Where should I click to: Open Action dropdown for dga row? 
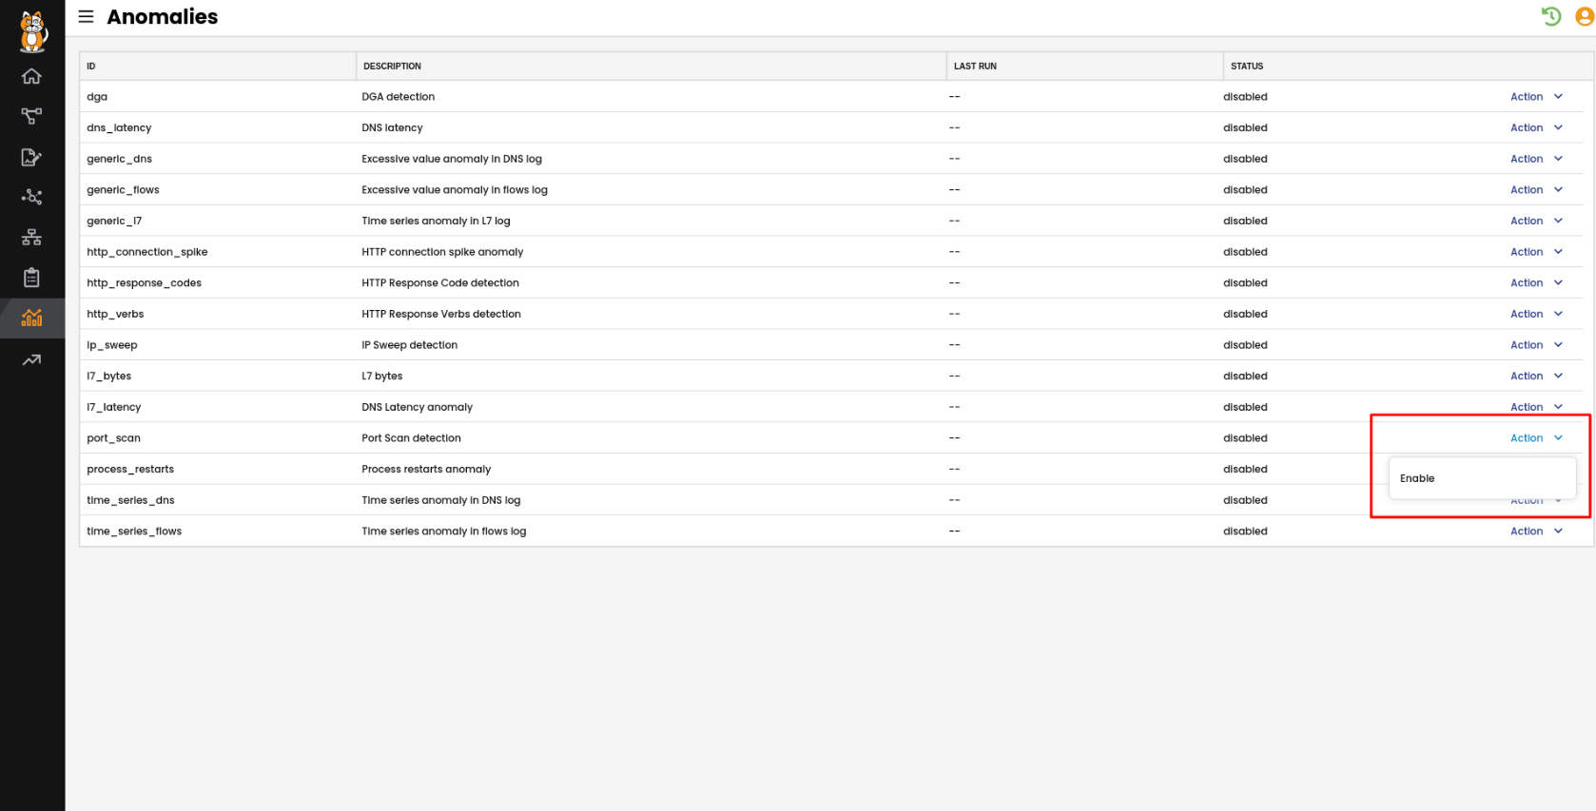pos(1536,97)
